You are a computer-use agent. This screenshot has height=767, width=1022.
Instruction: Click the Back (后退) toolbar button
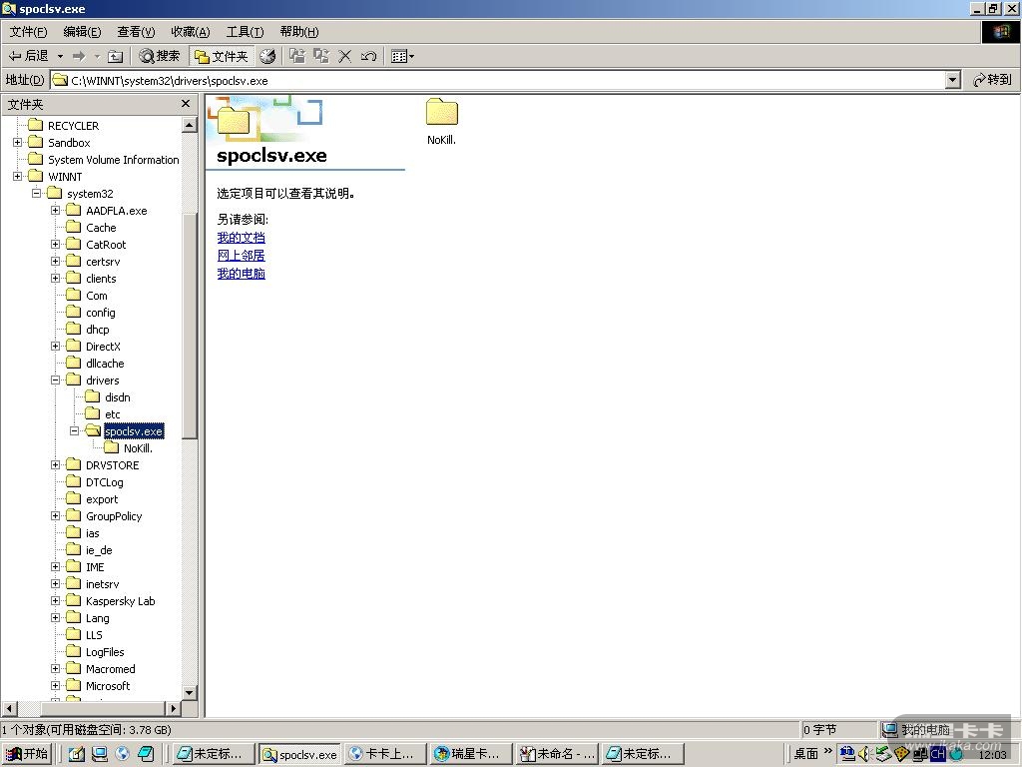[x=29, y=56]
